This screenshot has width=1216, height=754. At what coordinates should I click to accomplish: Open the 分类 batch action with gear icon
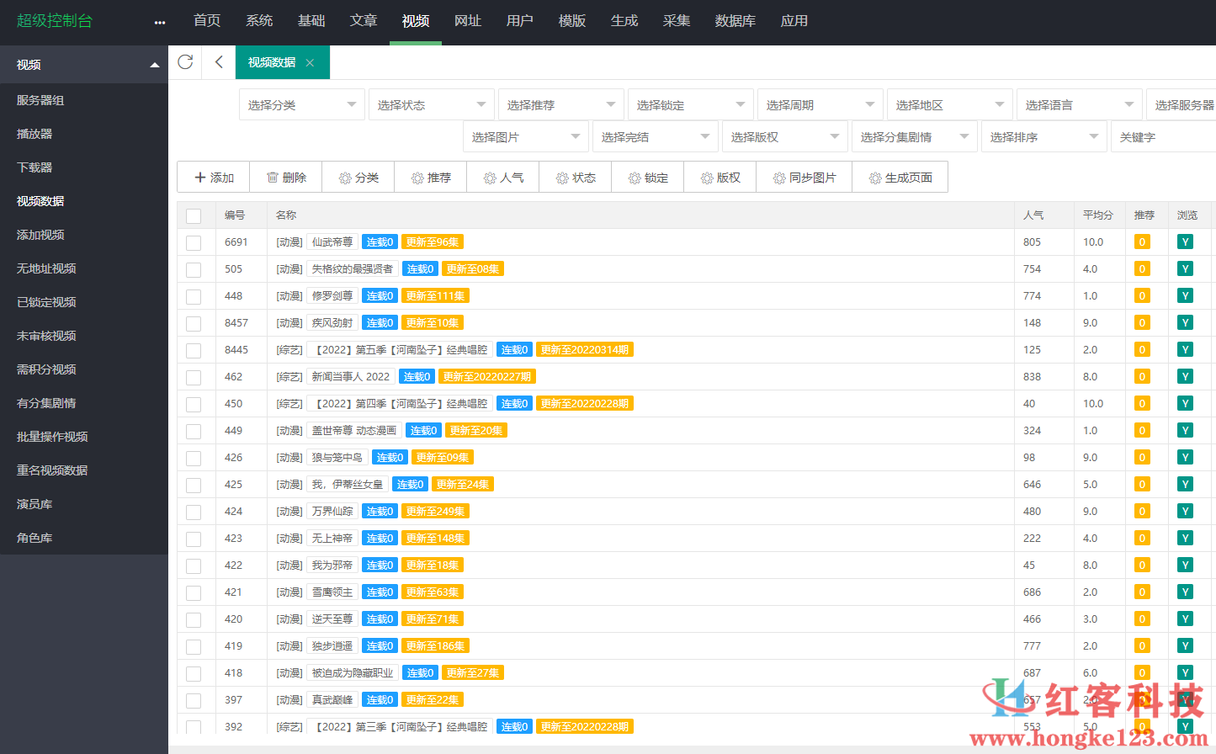[358, 177]
